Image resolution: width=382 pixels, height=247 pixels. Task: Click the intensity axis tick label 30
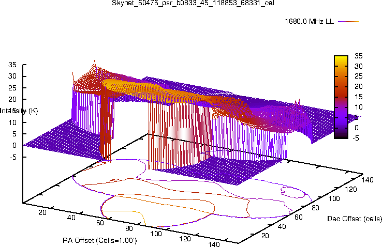[x=12, y=76]
